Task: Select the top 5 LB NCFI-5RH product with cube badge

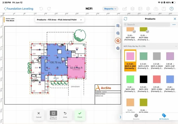Action: (130, 34)
